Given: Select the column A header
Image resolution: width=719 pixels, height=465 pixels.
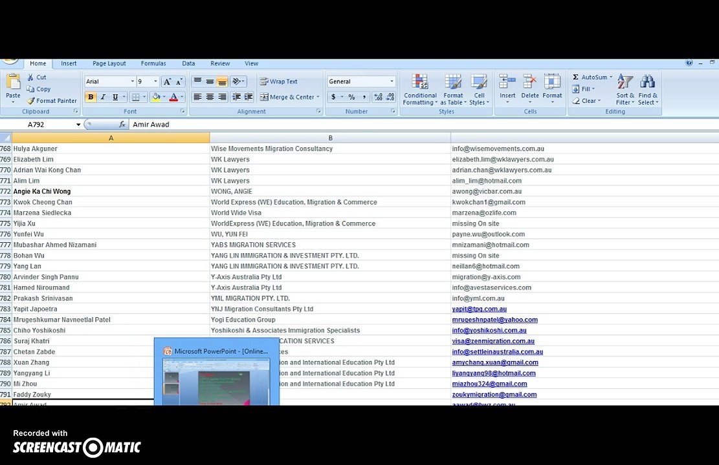Looking at the screenshot, I should 111,138.
